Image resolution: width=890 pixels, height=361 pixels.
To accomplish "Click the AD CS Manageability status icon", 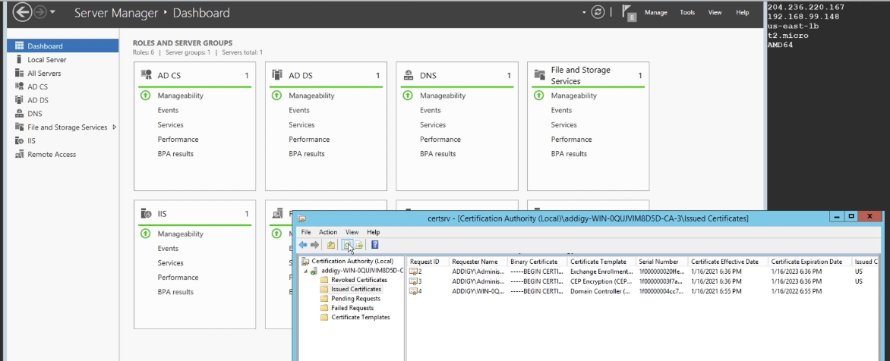I will (145, 96).
